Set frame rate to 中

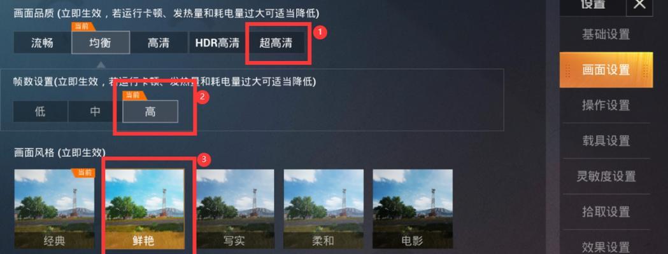[x=95, y=112]
